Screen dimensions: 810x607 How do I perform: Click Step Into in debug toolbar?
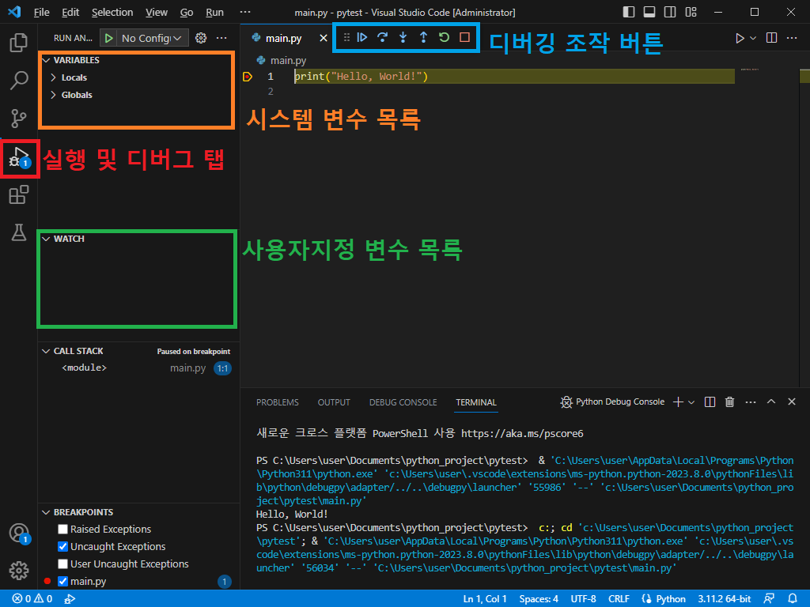403,37
